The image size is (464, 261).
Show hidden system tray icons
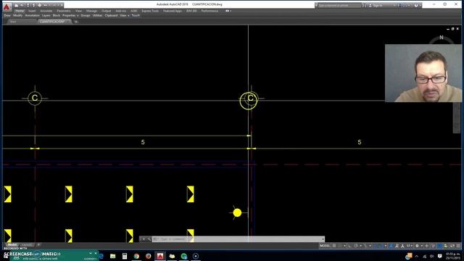click(x=417, y=256)
